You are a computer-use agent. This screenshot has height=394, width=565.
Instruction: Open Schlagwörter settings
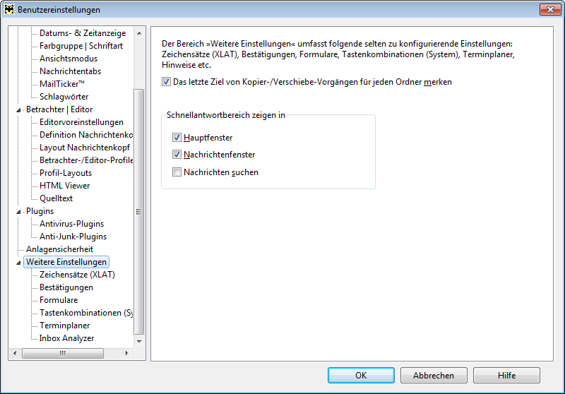64,97
